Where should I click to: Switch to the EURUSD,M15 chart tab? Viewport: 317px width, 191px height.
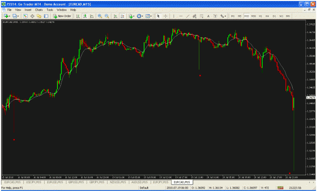(55, 182)
